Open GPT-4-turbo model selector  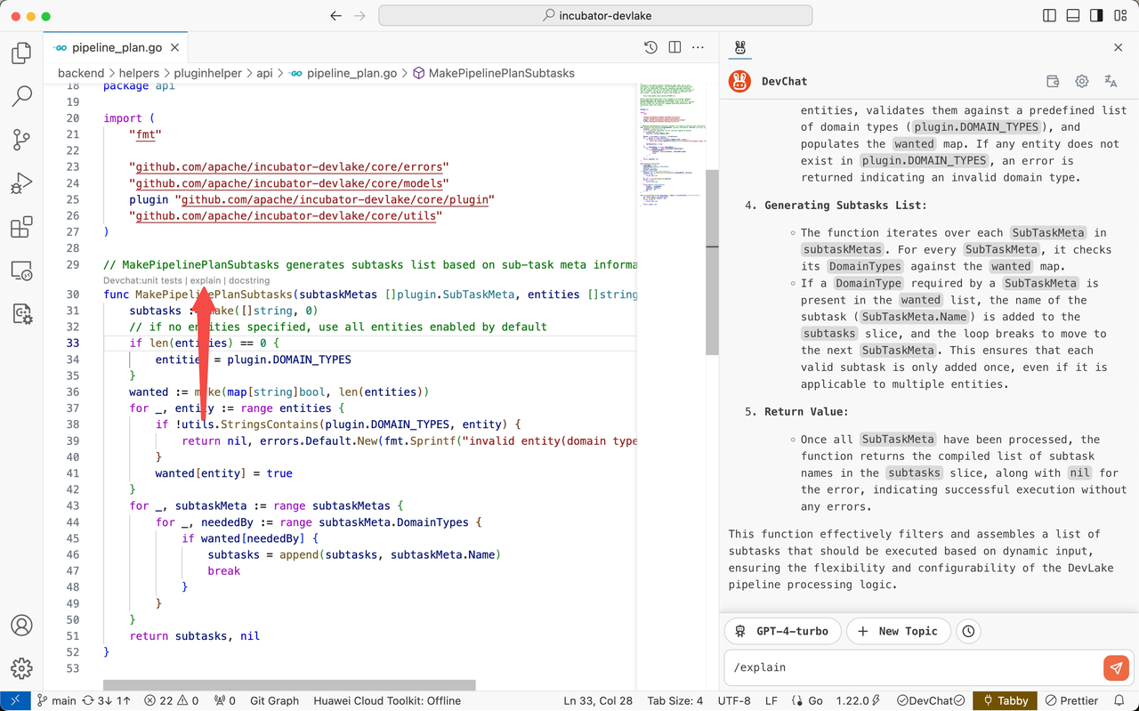(783, 631)
